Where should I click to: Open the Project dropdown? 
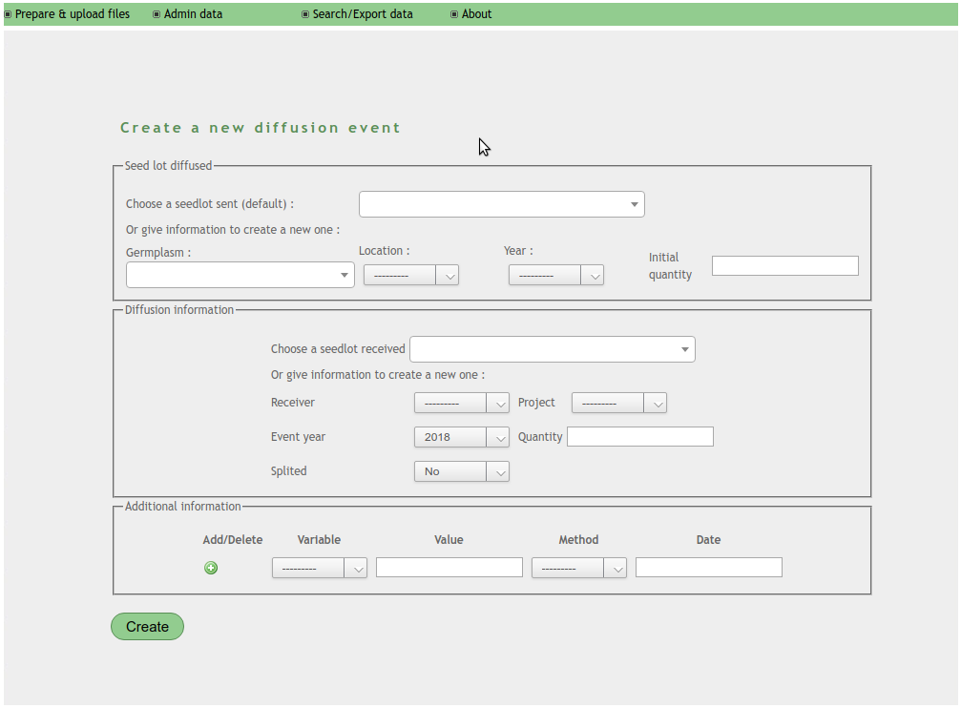coord(619,403)
